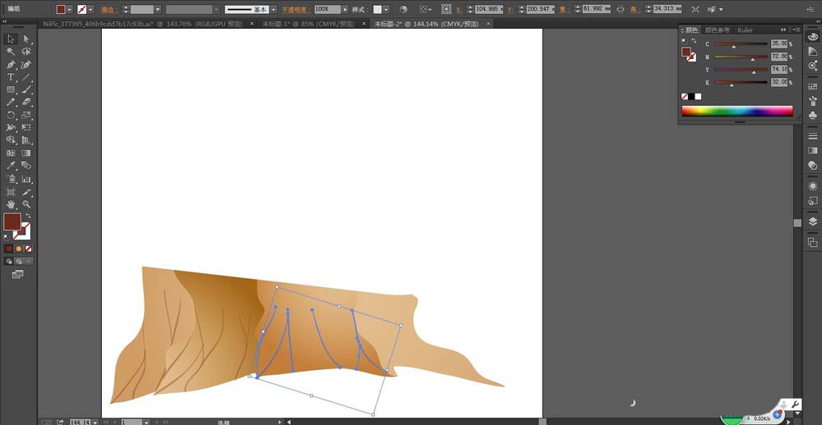Expand the stroke profile 基本 dropdown
This screenshot has height=425, width=822.
coord(274,9)
